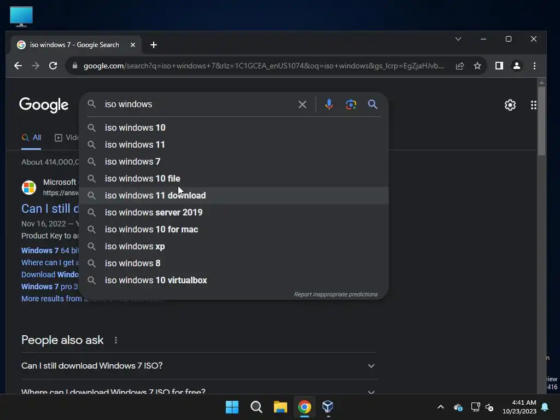
Task: Select suggestion iso windows 8
Action: click(234, 263)
